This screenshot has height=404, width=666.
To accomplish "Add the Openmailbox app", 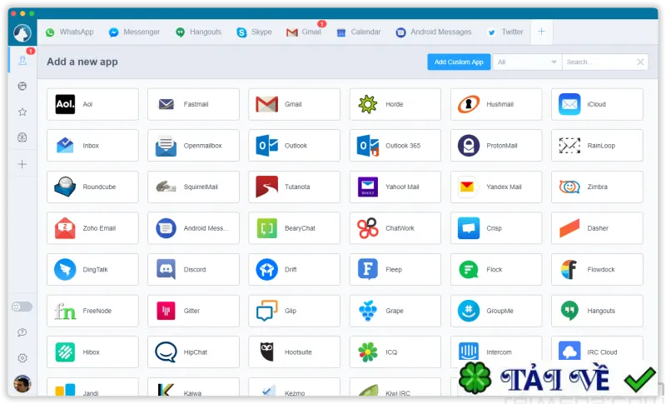I will (x=193, y=145).
